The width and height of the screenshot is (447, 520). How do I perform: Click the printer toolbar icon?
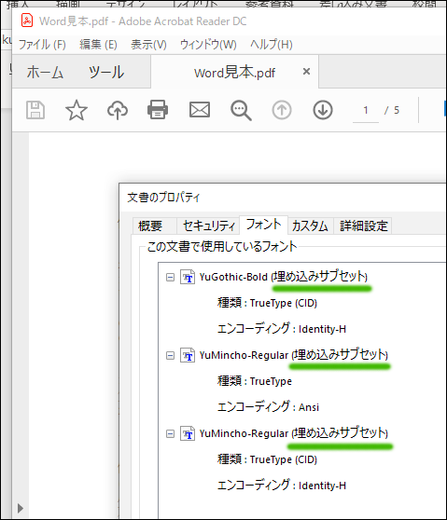(158, 109)
